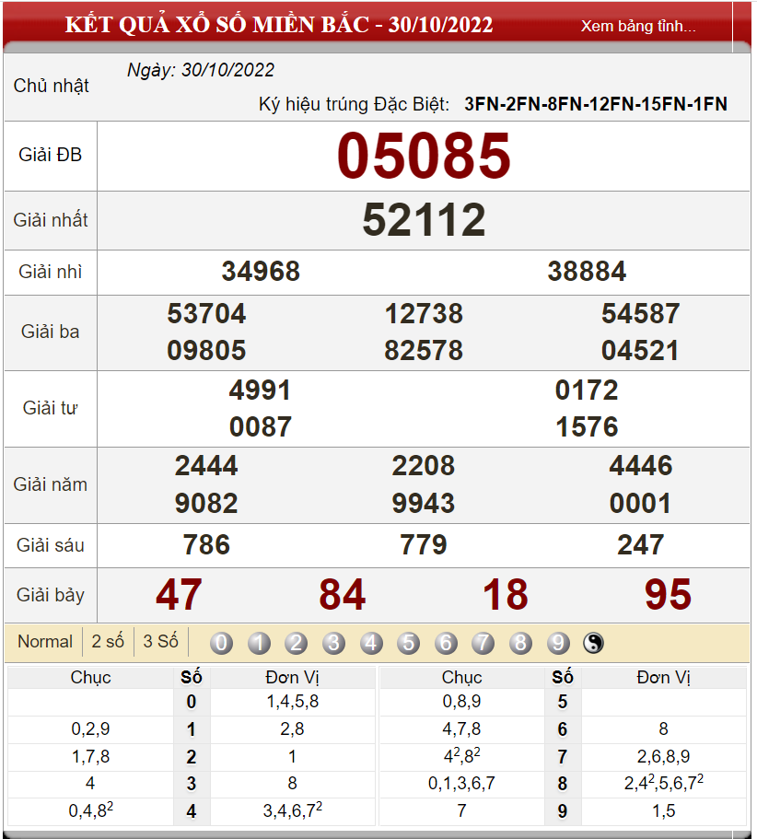757x839 pixels.
Task: Select fifth prize number 0001
Action: 640,504
